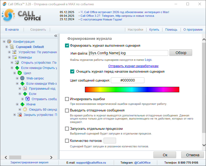
Task: Enable the Игнорировать ошибки checkbox
Action: click(x=67, y=99)
